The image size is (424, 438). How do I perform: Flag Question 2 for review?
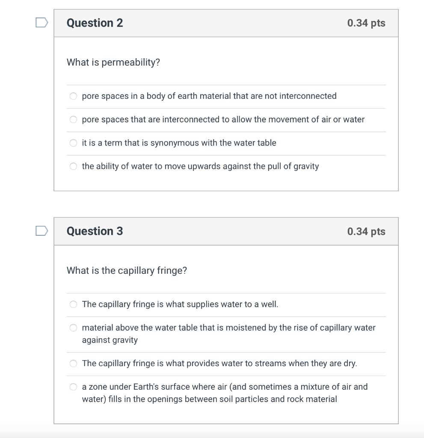pyautogui.click(x=42, y=23)
